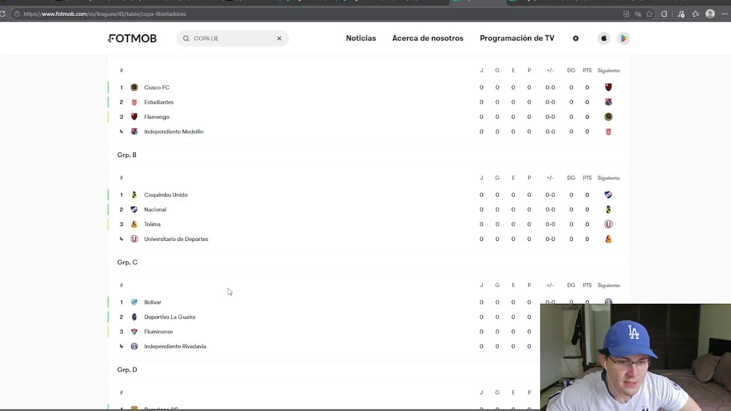Open the Tolima team link
The height and width of the screenshot is (411, 731).
click(x=152, y=224)
